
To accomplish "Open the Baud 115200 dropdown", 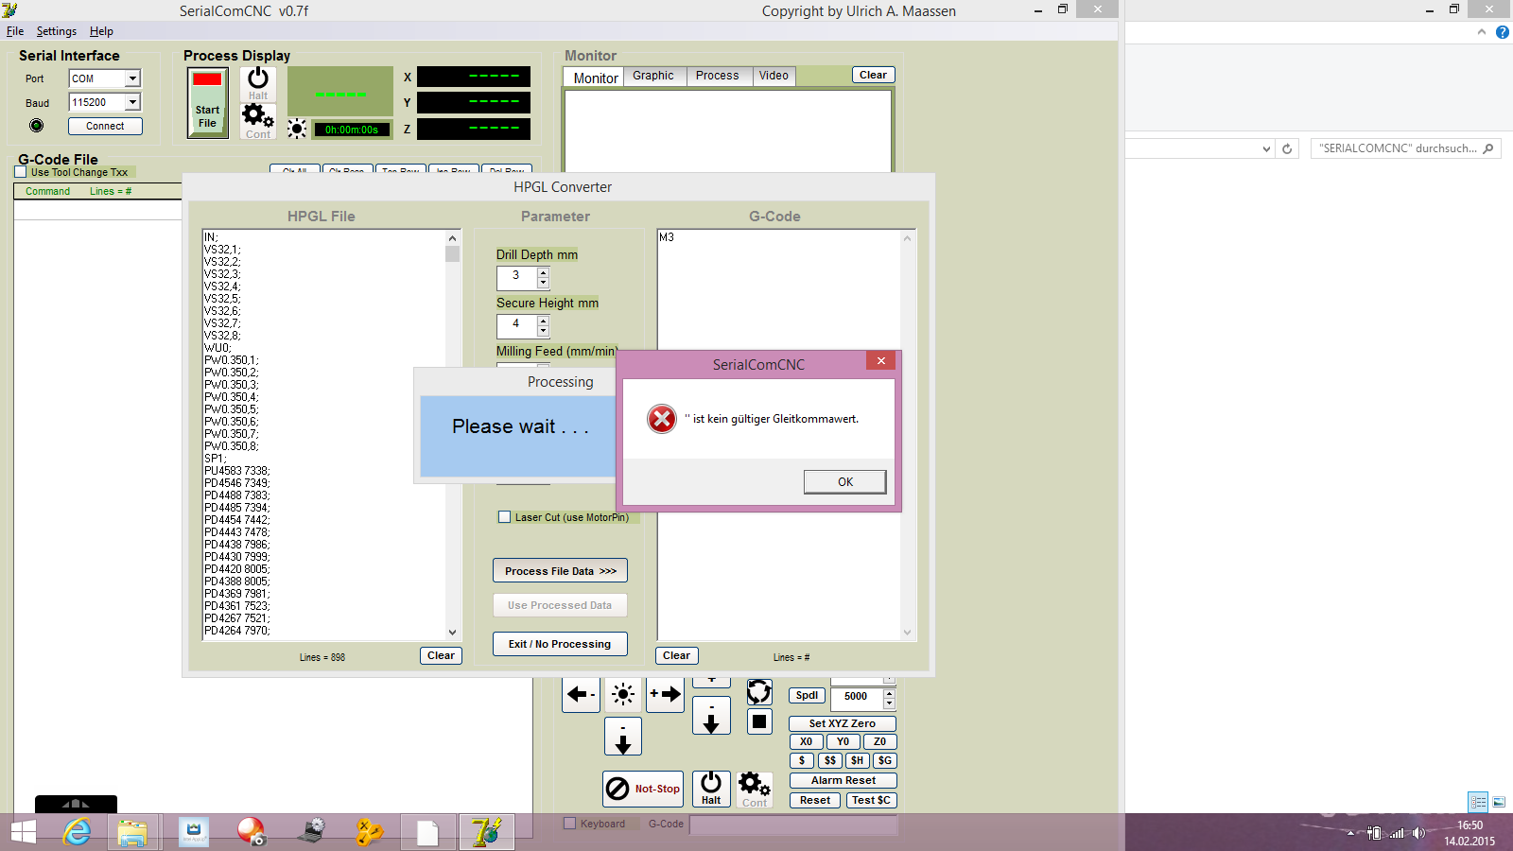I will 132,102.
